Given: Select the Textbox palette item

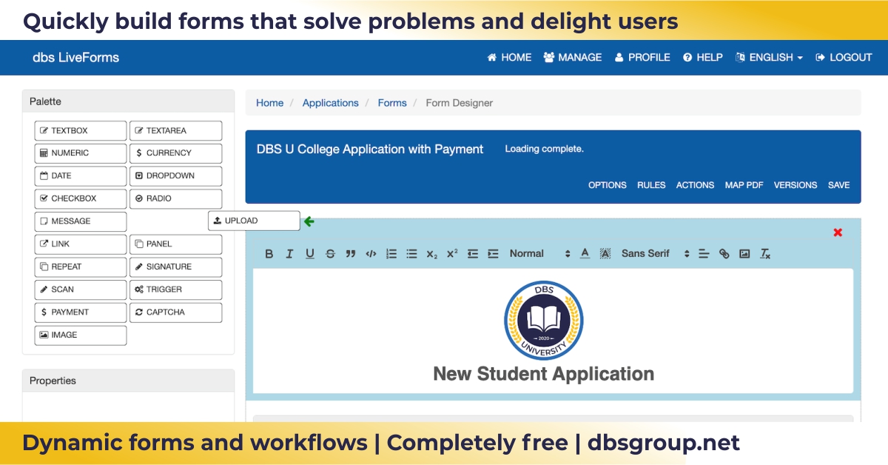Looking at the screenshot, I should coord(81,131).
